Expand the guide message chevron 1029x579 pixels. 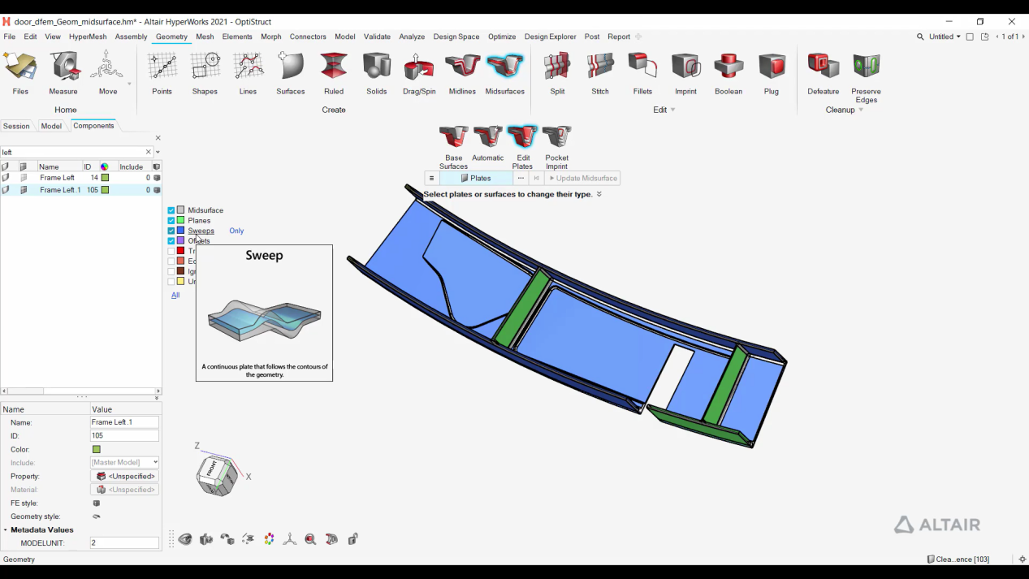click(599, 195)
